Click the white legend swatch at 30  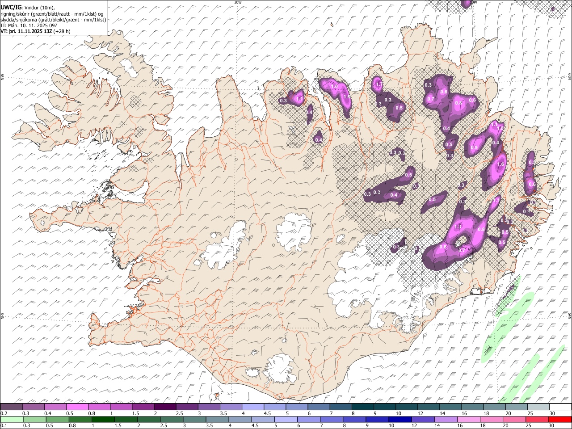tap(560, 407)
